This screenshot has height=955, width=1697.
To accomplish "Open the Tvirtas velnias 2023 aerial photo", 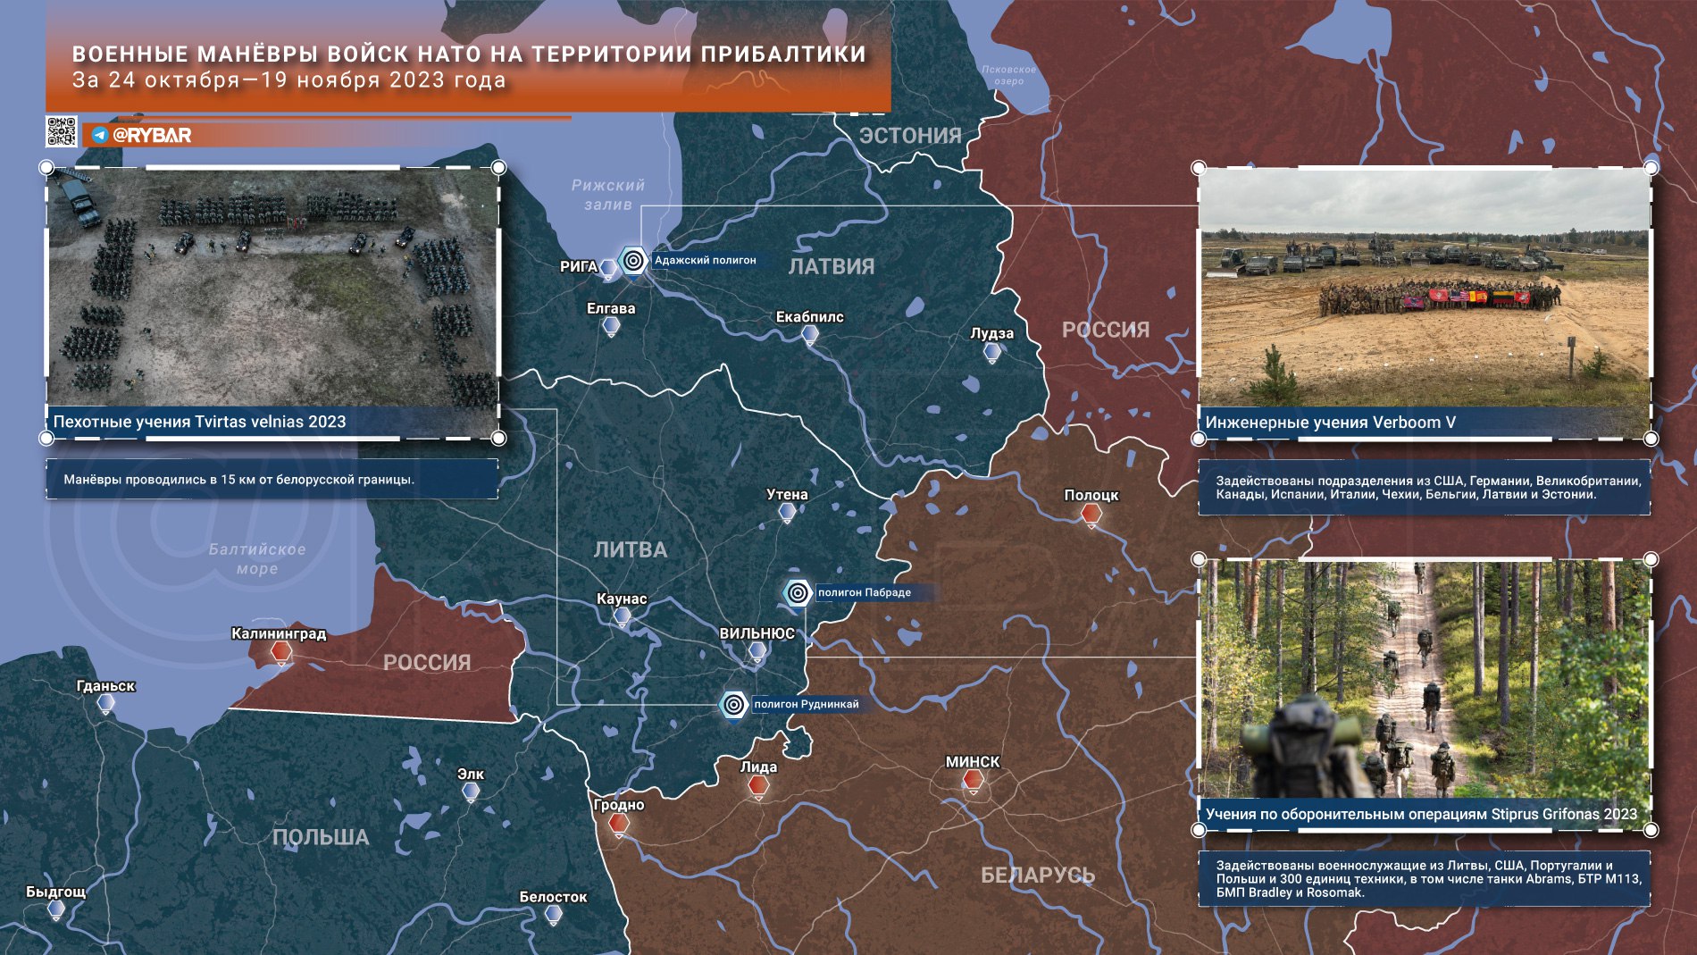I will (272, 288).
